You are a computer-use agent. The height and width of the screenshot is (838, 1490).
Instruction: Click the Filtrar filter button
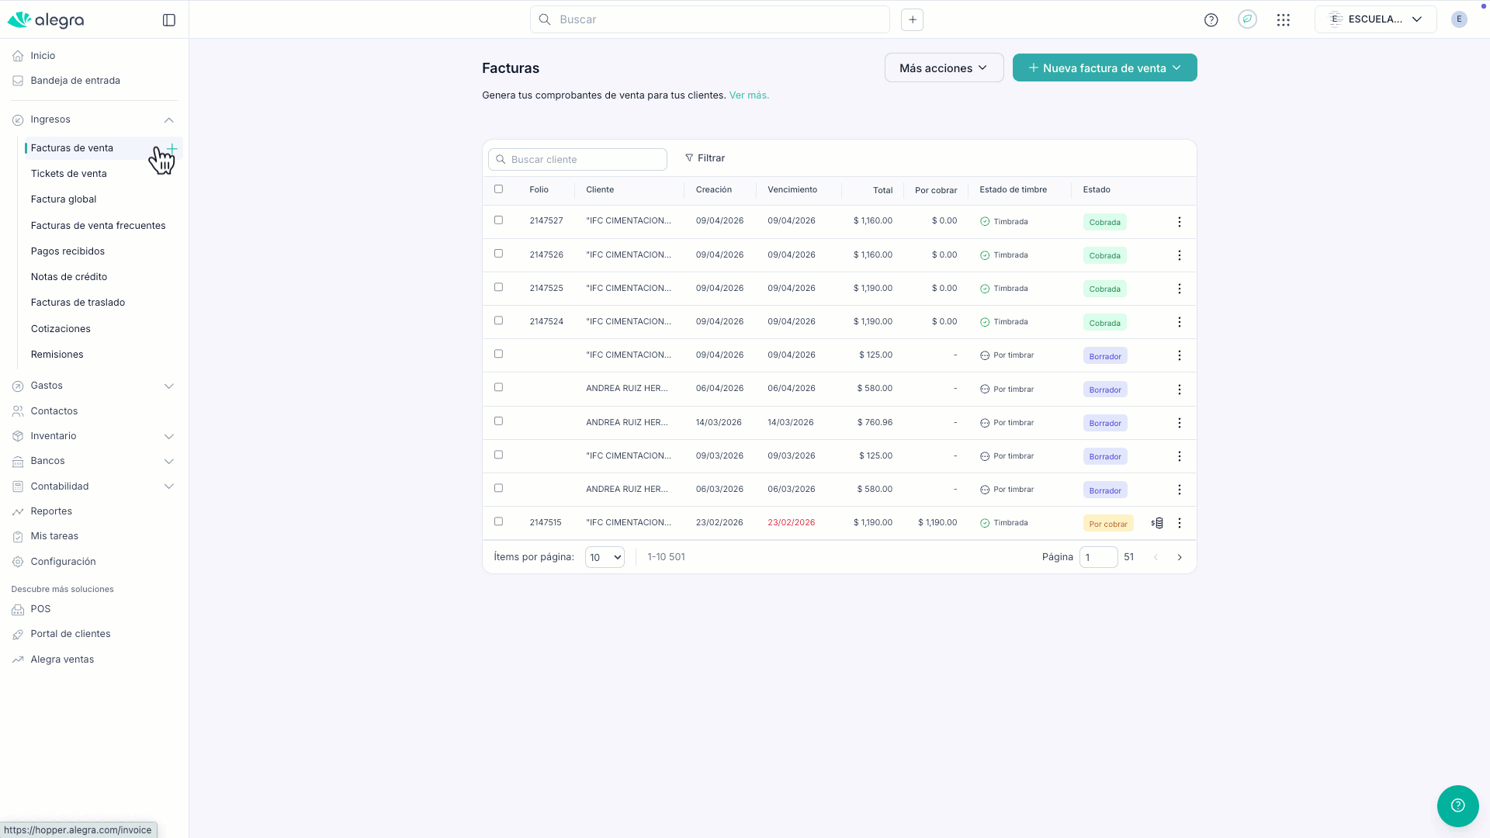(705, 158)
